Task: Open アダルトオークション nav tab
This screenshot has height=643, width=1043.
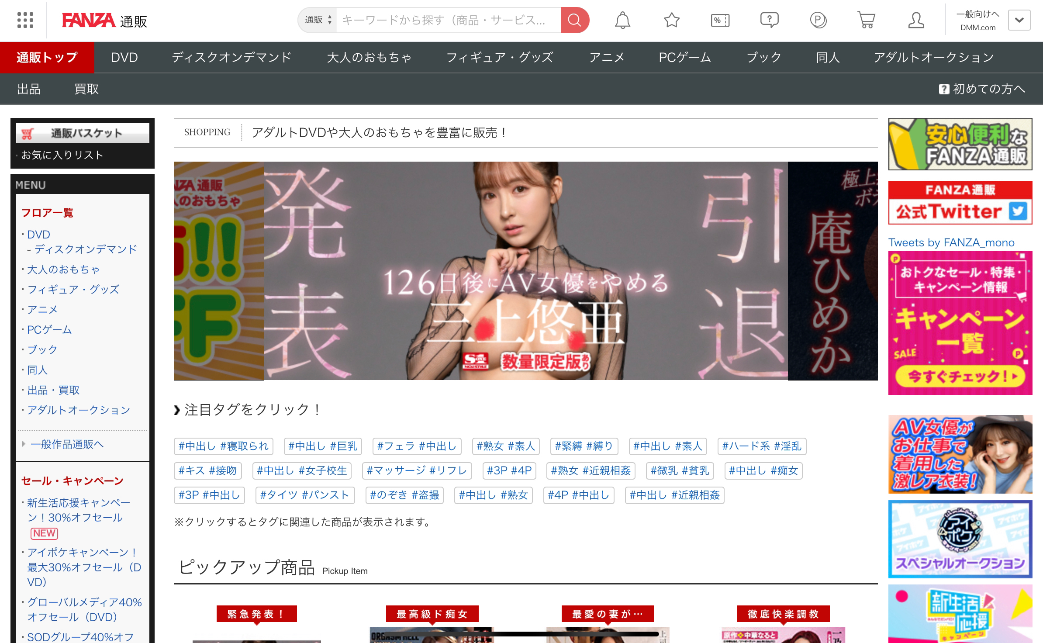Action: click(x=934, y=57)
